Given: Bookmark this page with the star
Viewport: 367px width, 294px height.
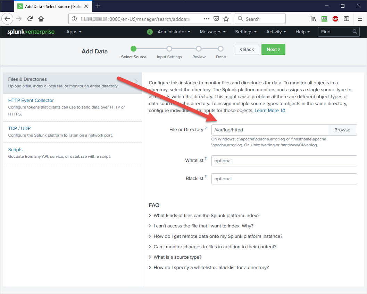Looking at the screenshot, I should [226, 19].
